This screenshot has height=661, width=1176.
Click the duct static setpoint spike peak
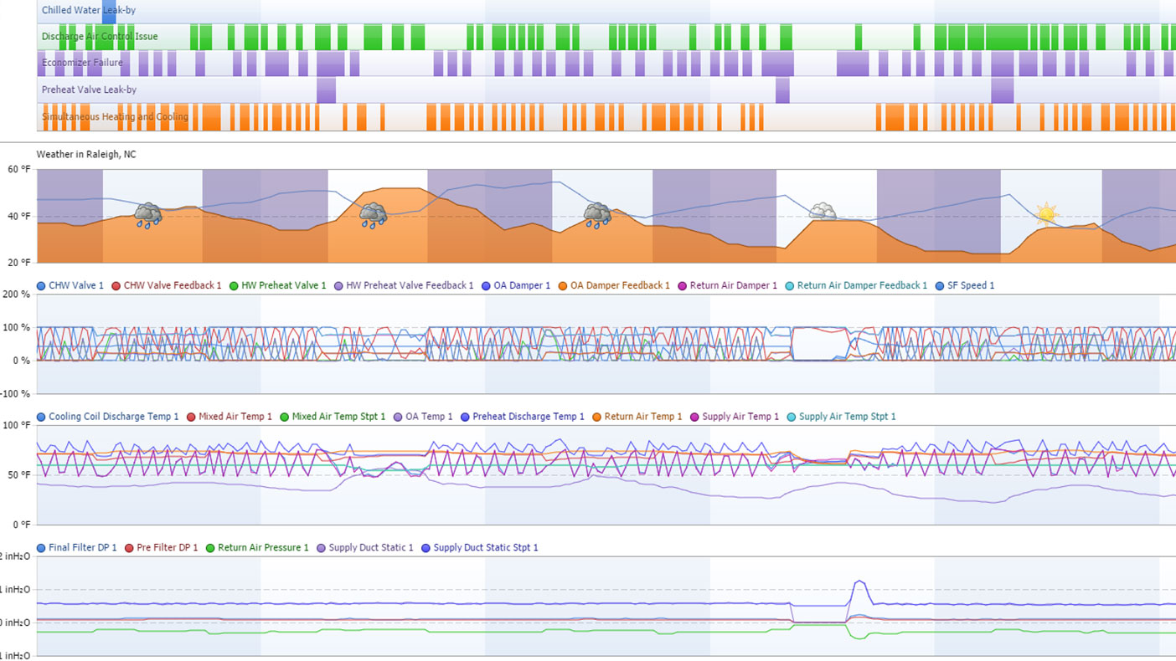(x=859, y=582)
